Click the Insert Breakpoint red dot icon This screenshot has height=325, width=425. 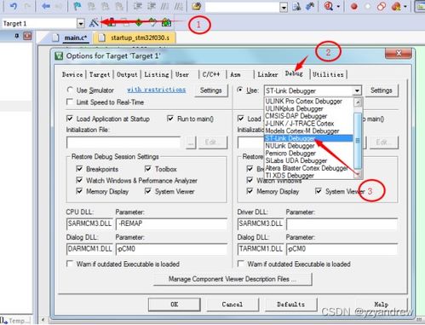click(x=353, y=6)
